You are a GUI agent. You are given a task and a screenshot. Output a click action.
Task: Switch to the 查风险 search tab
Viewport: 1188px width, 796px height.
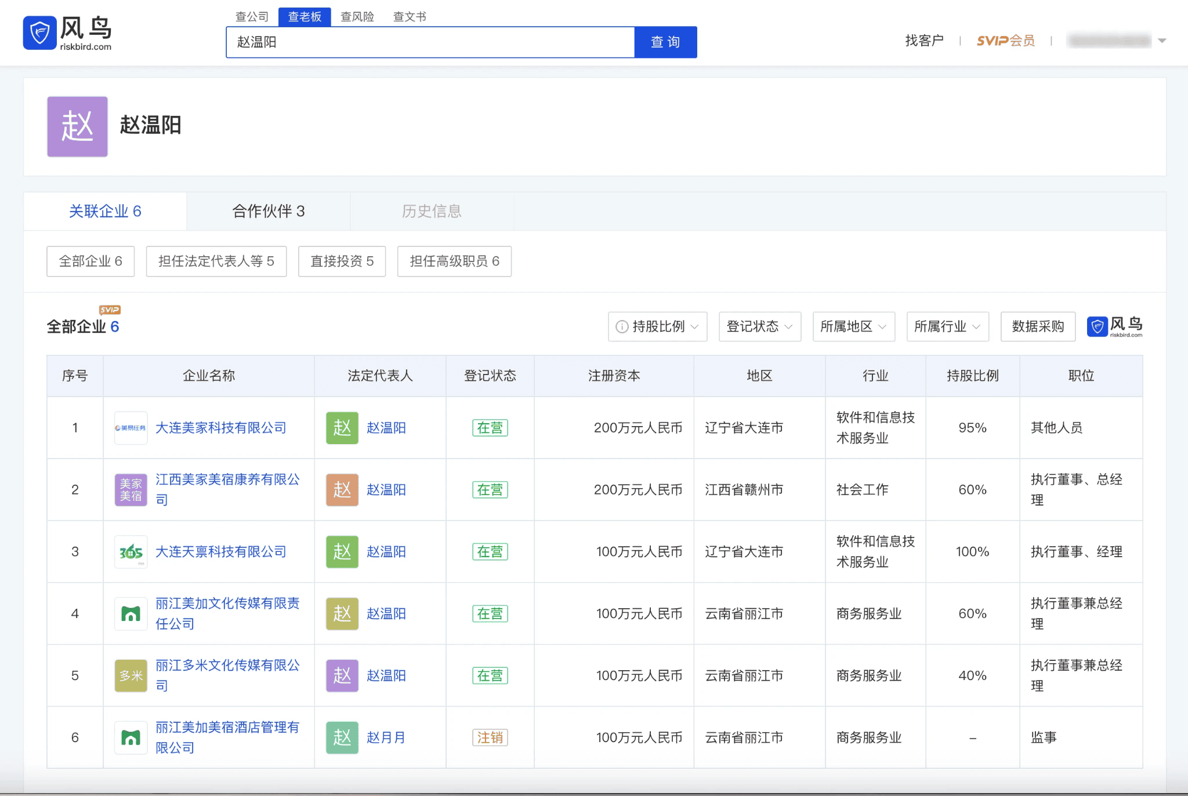coord(357,17)
